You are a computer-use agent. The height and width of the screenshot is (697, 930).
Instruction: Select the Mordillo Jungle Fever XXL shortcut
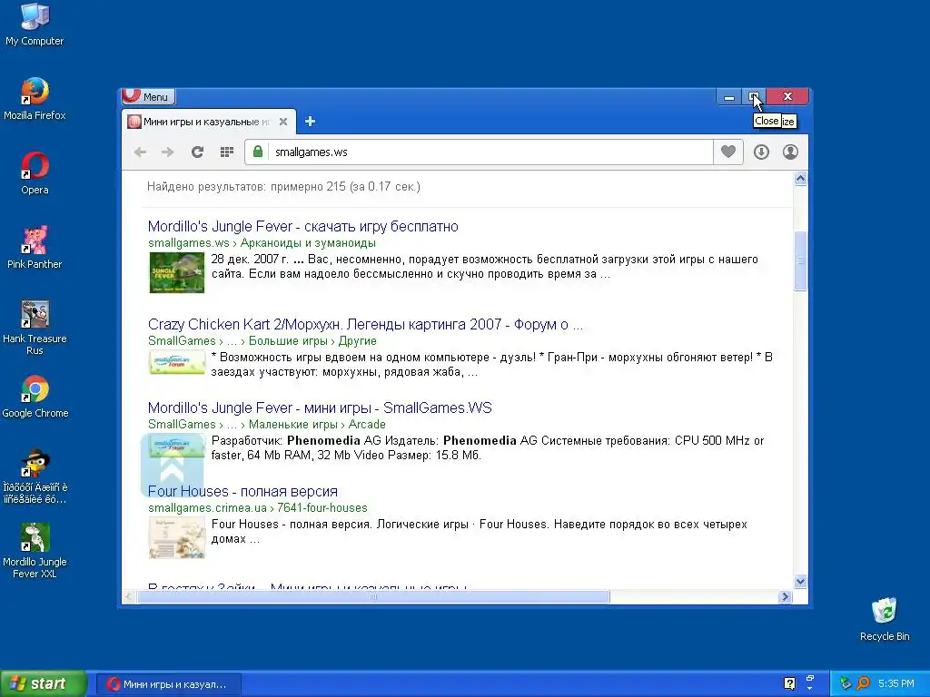pos(35,551)
